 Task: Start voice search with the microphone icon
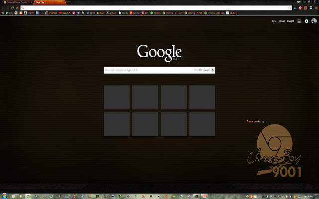click(213, 70)
